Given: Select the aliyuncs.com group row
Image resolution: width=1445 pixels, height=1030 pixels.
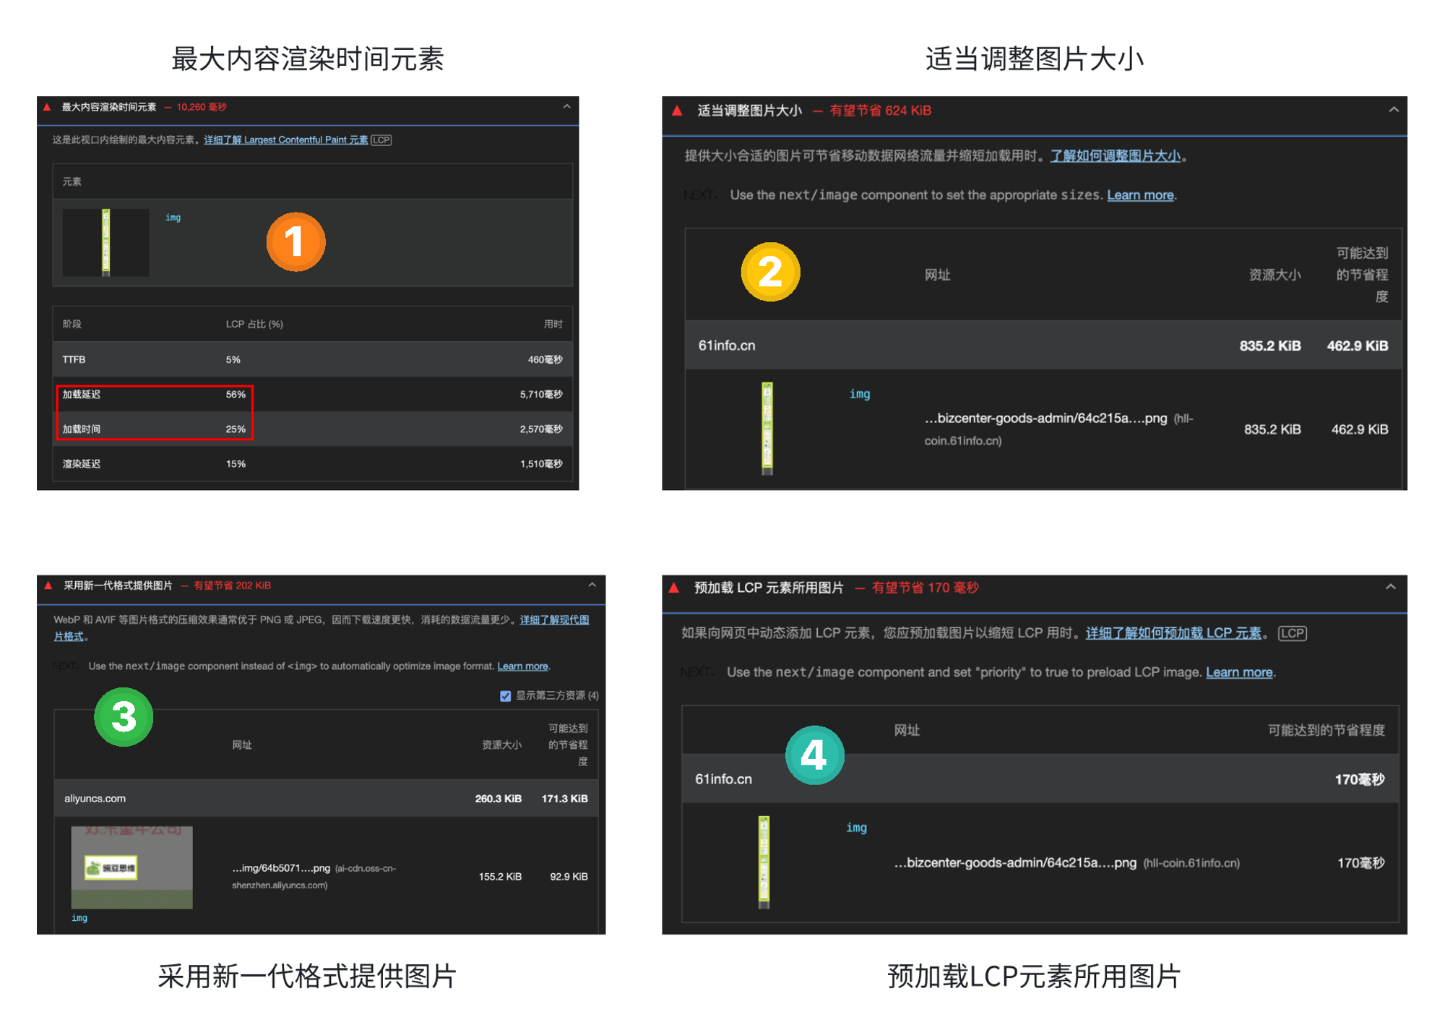Looking at the screenshot, I should (x=325, y=799).
